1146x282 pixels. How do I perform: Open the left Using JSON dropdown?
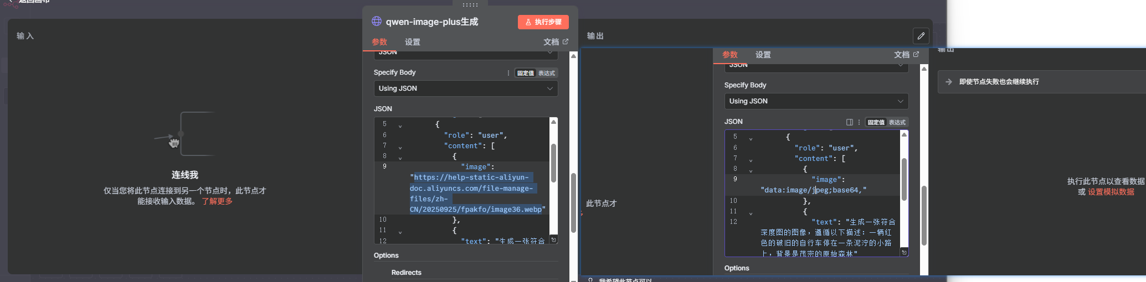click(465, 88)
